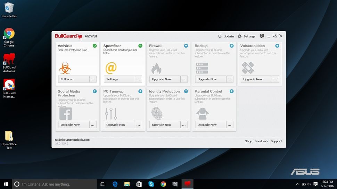This screenshot has width=337, height=189.
Task: Open the Support link
Action: click(276, 141)
